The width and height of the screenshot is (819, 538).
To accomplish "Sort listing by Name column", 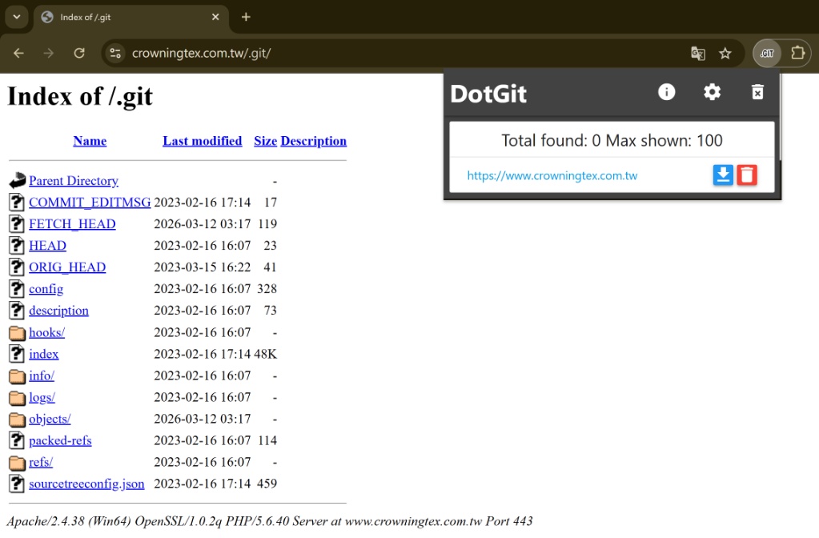I will 90,141.
